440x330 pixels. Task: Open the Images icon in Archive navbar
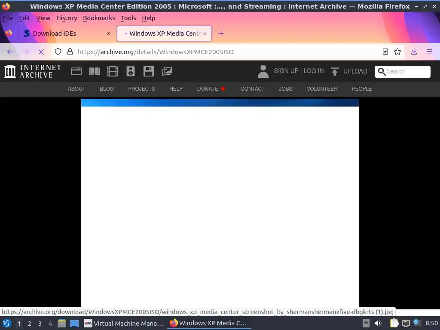pos(167,71)
